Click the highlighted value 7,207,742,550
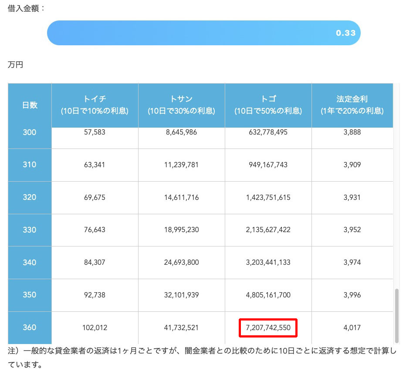This screenshot has height=378, width=406. point(267,327)
